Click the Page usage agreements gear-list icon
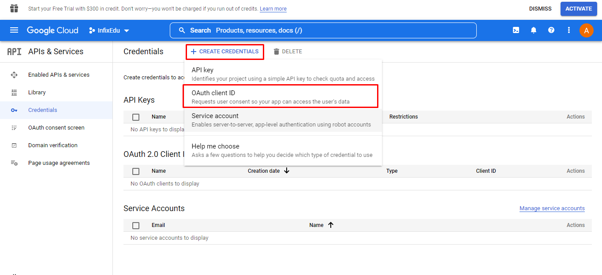The width and height of the screenshot is (602, 275). [x=14, y=163]
